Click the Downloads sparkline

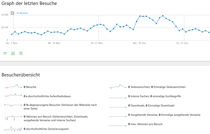(x=117, y=107)
